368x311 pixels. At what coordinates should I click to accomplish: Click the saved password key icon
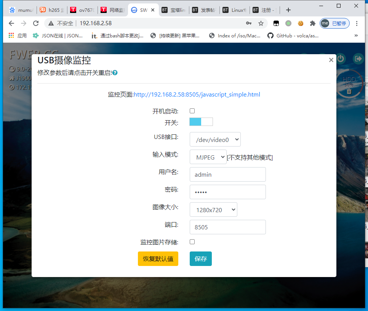[249, 23]
